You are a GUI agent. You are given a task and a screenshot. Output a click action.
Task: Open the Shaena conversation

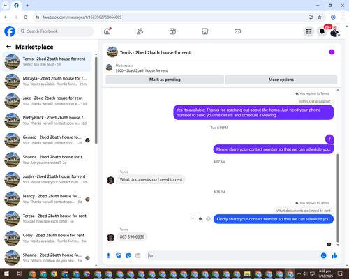click(47, 160)
